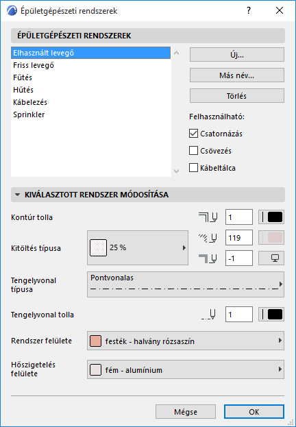The image size is (296, 427).
Task: Click the systems list scroll up arrow
Action: (177, 53)
